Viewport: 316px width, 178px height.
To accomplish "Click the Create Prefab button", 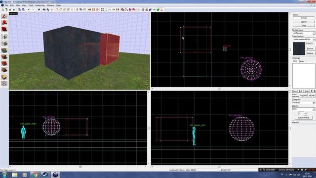I will tap(304, 118).
